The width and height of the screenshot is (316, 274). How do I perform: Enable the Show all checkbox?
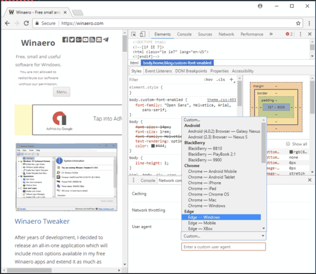(288, 144)
